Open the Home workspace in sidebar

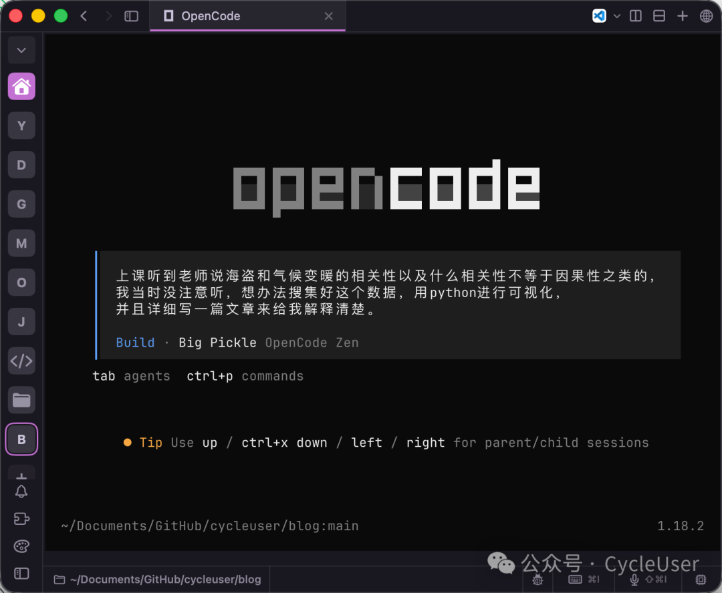pyautogui.click(x=21, y=86)
